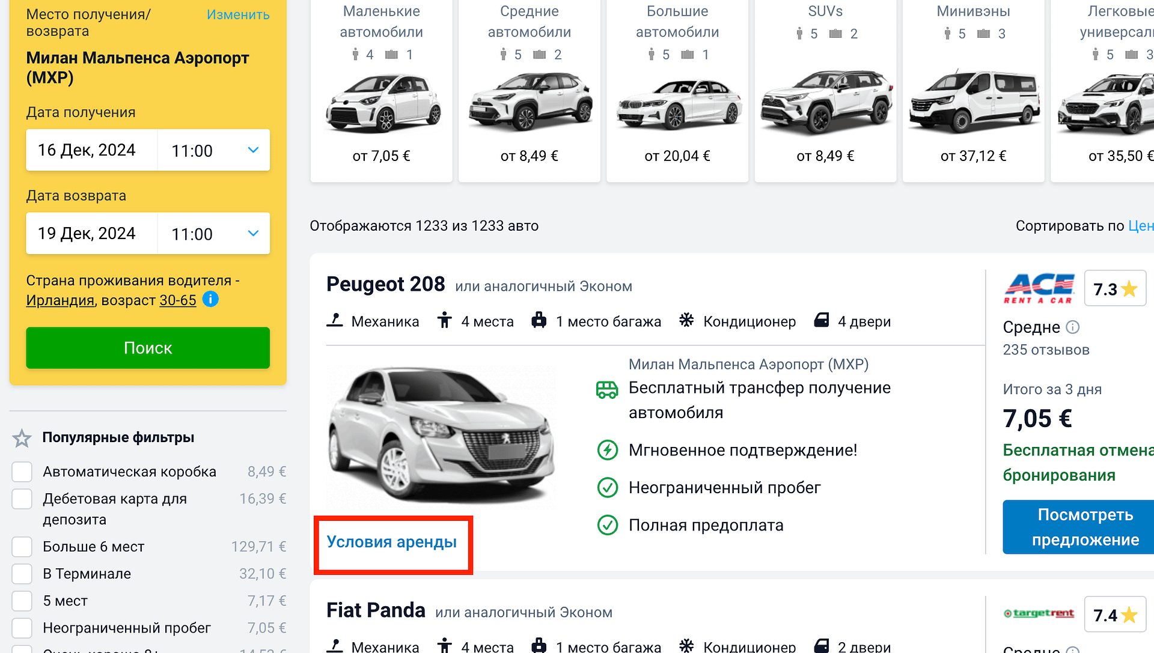1154x653 pixels.
Task: Open return time 11:00 dropdown
Action: tap(213, 234)
